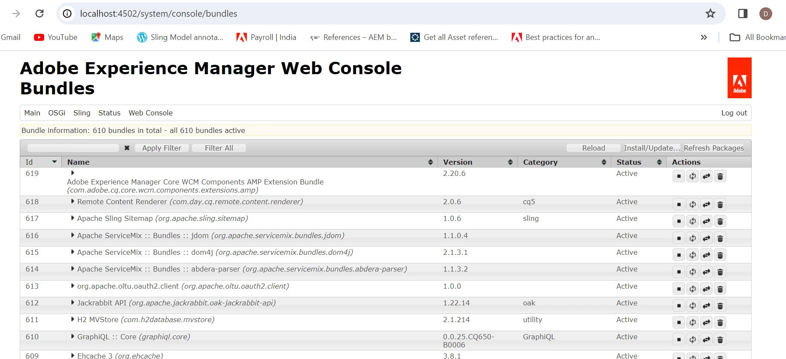Image resolution: width=786 pixels, height=359 pixels.
Task: Open Apache Sling Sitemap bundle link
Action: point(162,218)
